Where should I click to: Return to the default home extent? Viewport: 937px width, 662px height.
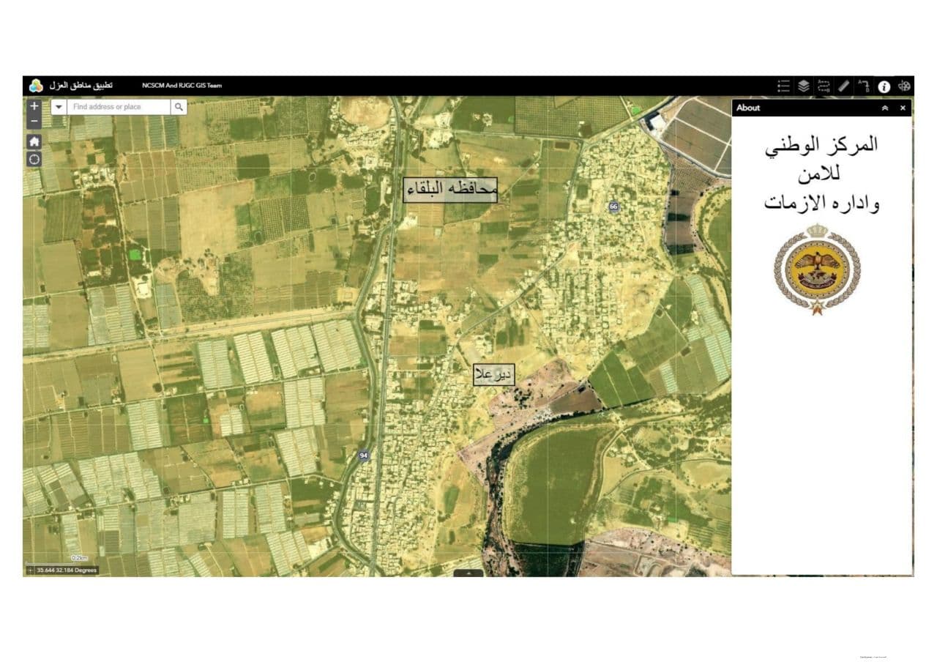tap(34, 141)
